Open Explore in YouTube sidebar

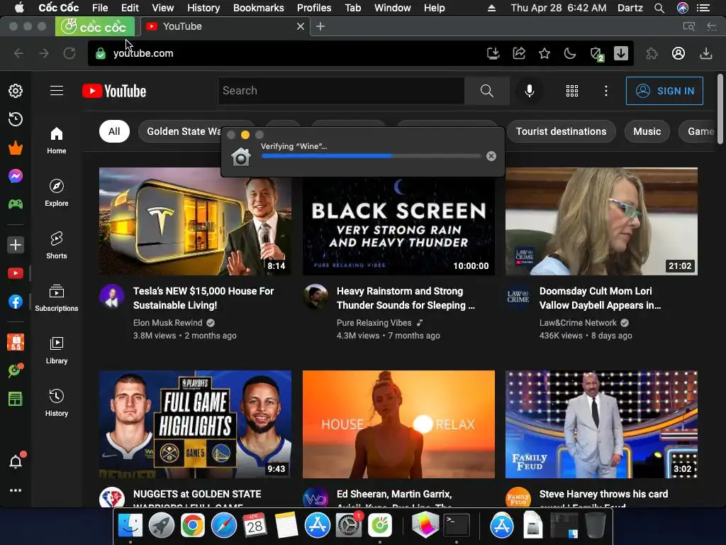coord(57,192)
